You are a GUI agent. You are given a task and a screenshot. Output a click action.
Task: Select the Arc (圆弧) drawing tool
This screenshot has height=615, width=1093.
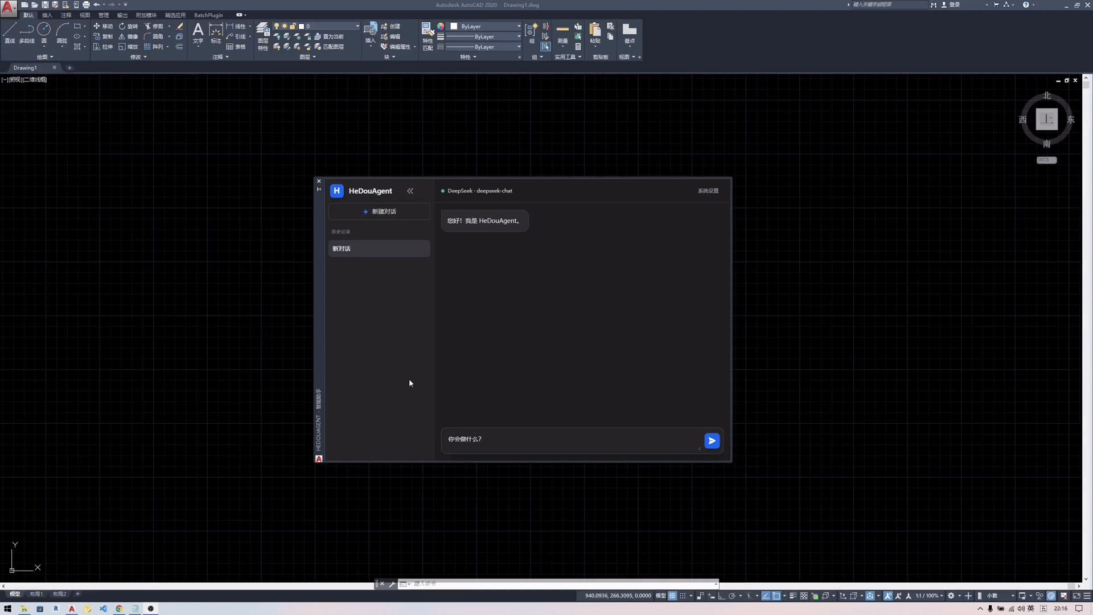[x=62, y=33]
